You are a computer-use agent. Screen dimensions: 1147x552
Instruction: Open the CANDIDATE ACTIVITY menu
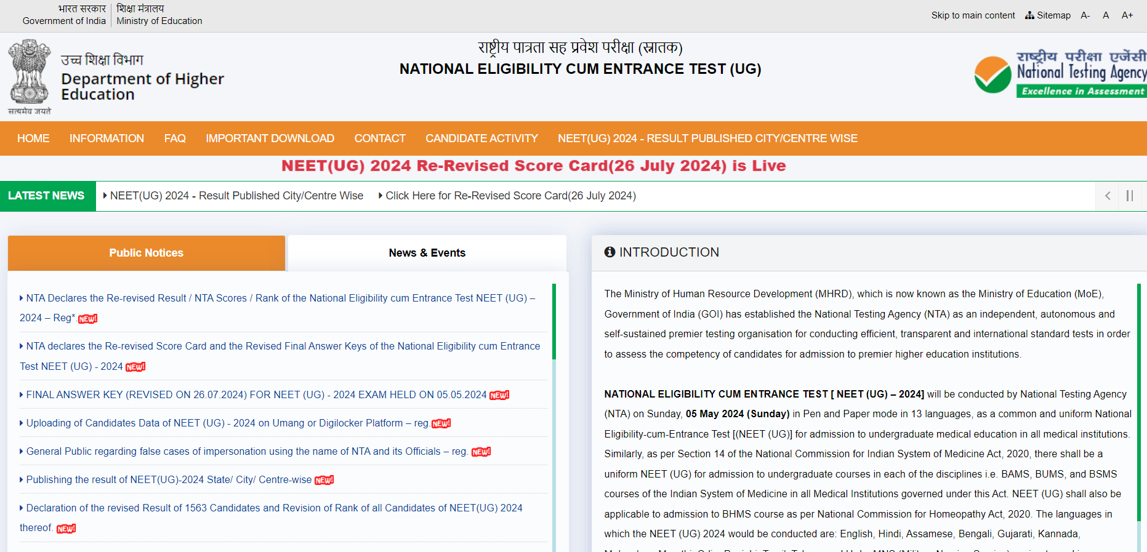481,138
